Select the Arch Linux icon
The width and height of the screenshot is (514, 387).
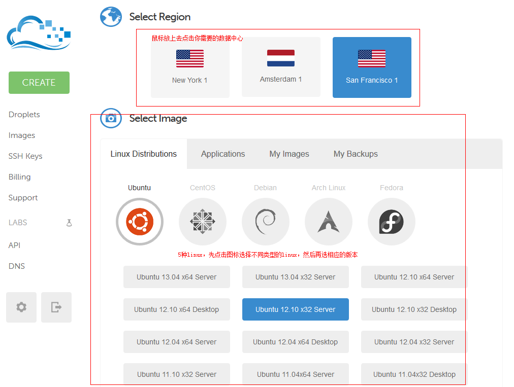coord(329,222)
